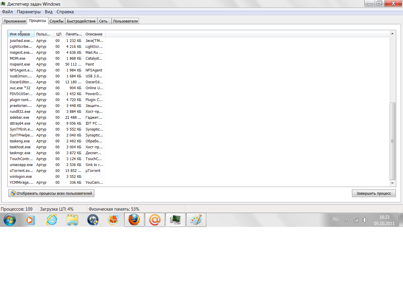Open the Справка menu
Viewport: 403px width, 283px height.
click(65, 12)
